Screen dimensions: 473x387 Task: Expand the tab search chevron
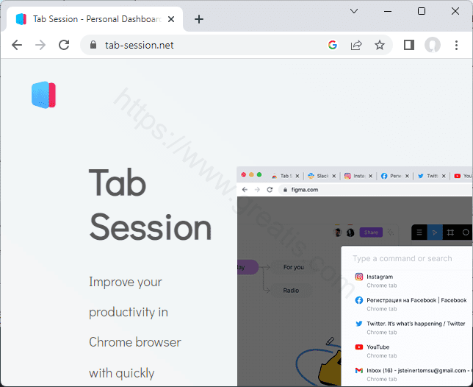point(354,11)
